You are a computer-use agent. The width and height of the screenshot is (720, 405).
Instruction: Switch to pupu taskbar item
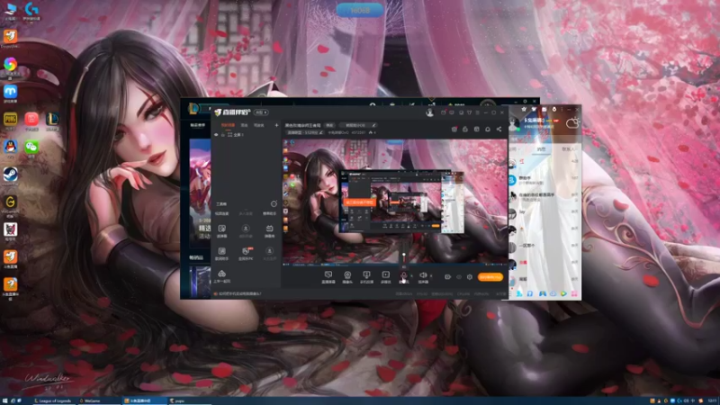pyautogui.click(x=188, y=400)
